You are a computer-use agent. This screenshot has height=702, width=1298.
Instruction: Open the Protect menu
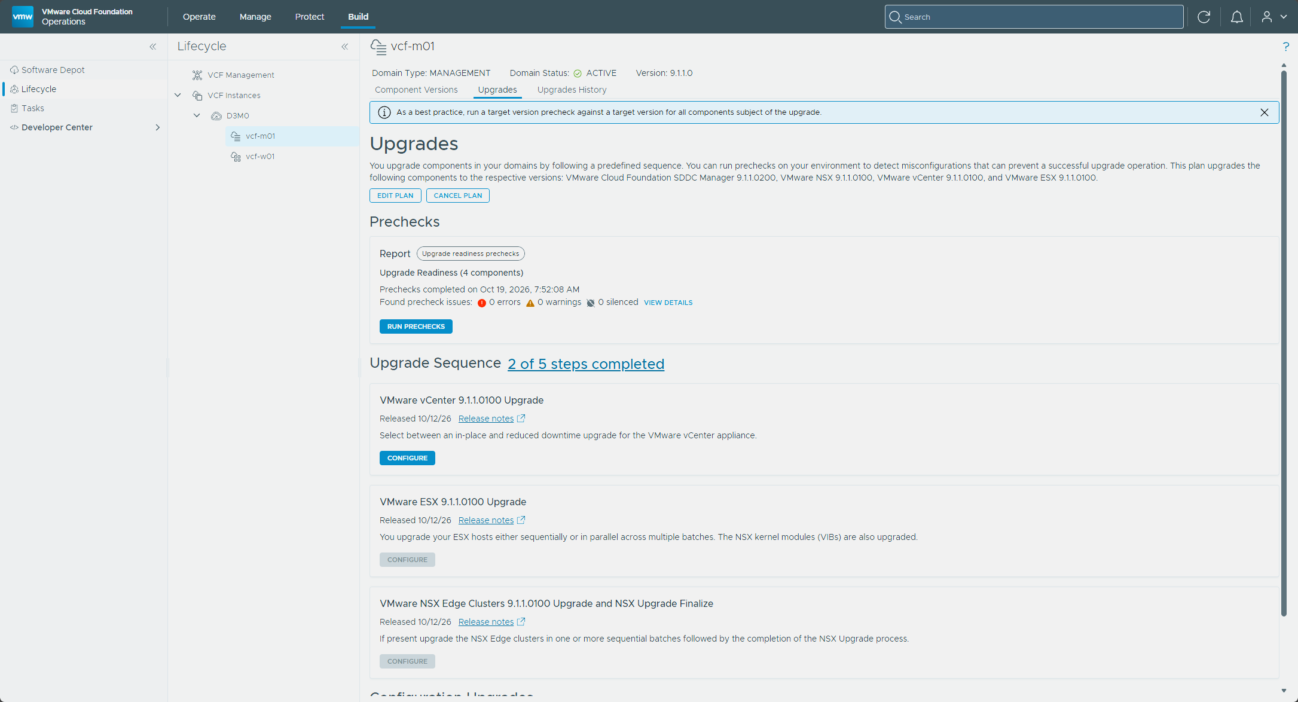[x=310, y=17]
